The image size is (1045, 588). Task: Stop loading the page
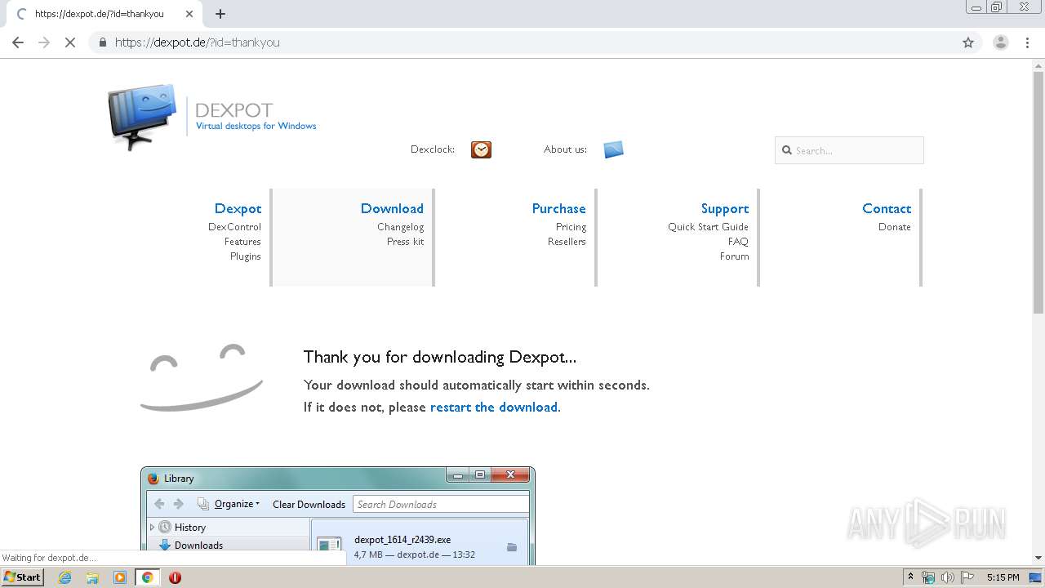pyautogui.click(x=70, y=42)
